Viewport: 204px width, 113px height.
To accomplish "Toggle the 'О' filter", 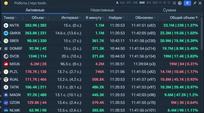I will point(169,3).
